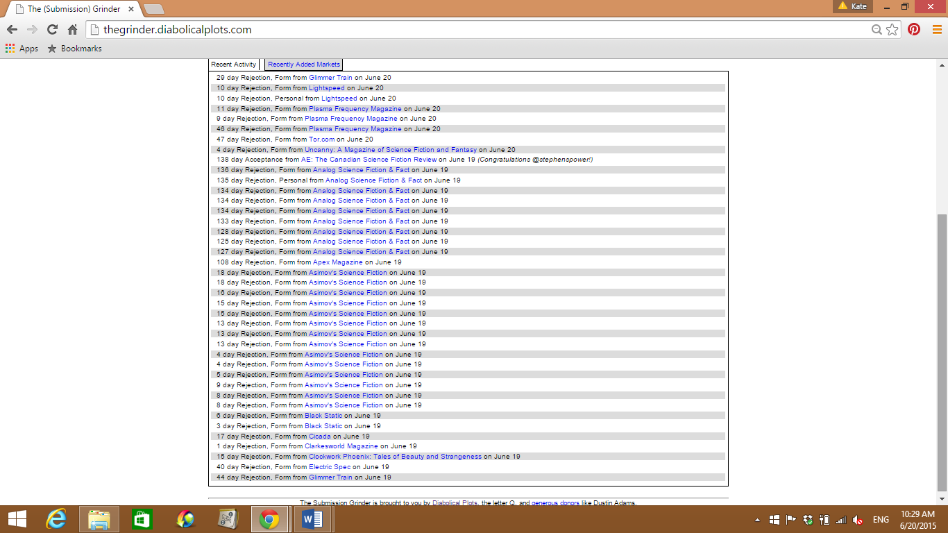
Task: Click the Apex Magazine link
Action: click(337, 262)
